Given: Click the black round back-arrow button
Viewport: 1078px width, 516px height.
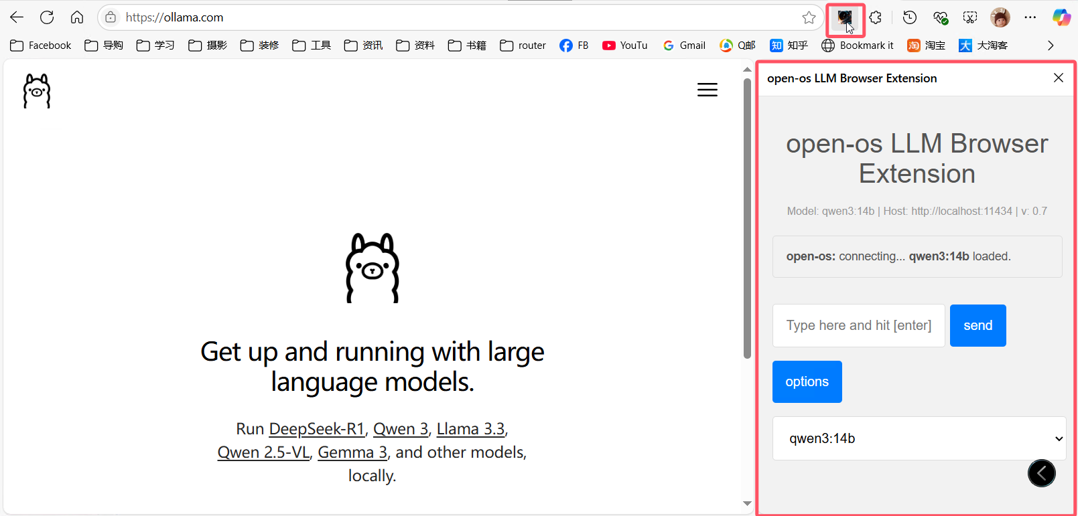Looking at the screenshot, I should point(1041,473).
